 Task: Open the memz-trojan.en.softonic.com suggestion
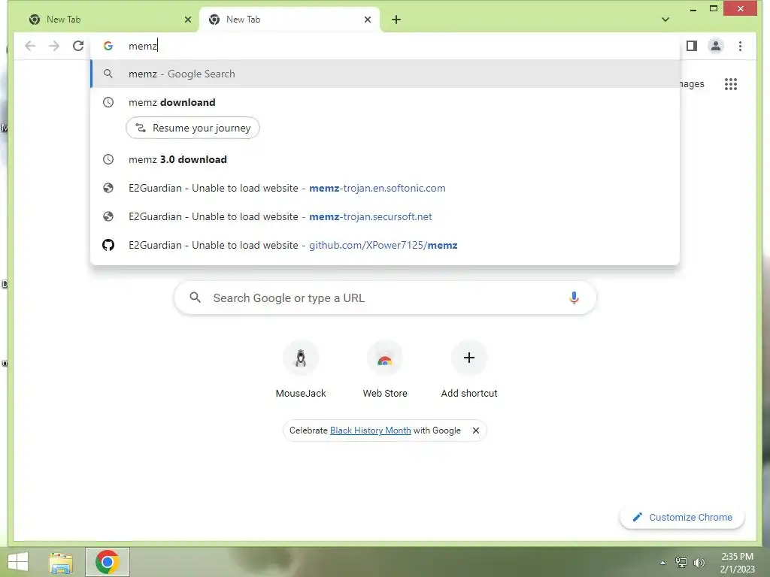[386, 188]
